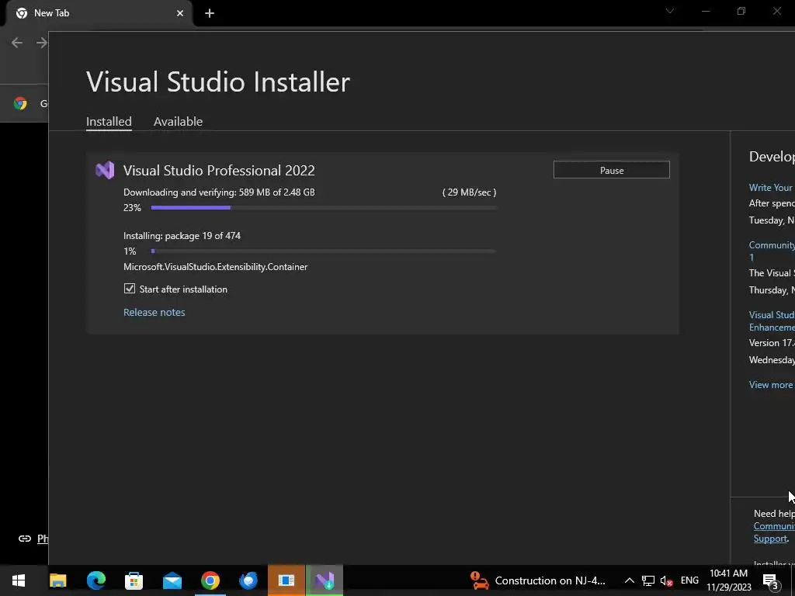Click the download progress bar at 23%

(324, 207)
